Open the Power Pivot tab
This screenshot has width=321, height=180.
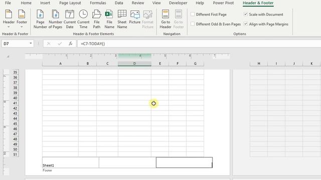tap(223, 3)
